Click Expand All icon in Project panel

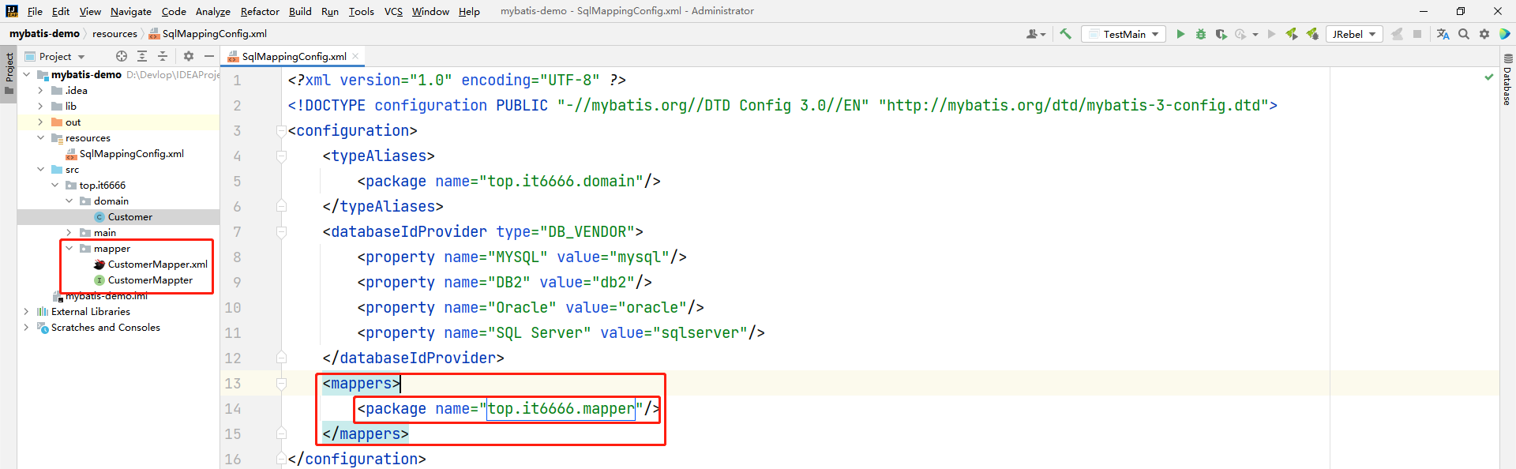coord(142,56)
